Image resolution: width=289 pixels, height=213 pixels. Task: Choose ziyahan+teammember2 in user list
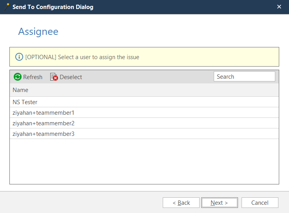coord(43,123)
